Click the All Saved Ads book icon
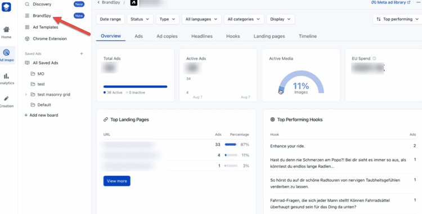This screenshot has width=422, height=214. (27, 63)
